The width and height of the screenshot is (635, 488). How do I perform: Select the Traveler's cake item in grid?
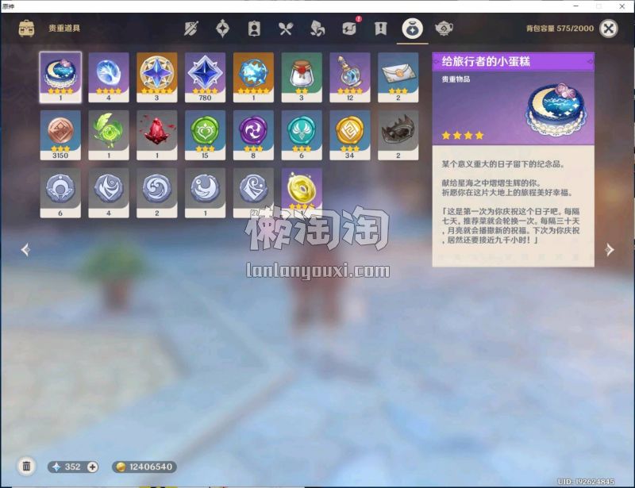pos(60,76)
